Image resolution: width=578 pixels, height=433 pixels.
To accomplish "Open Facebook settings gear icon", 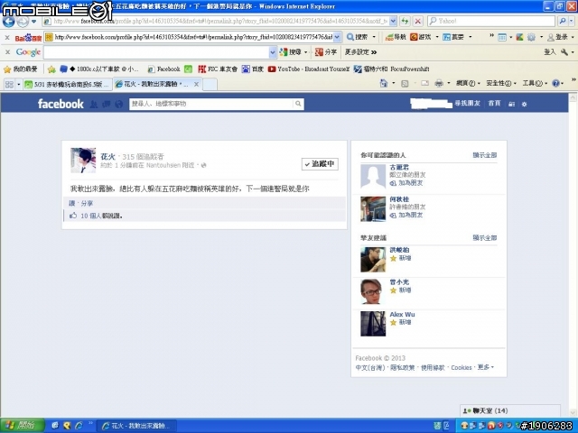I will [524, 105].
